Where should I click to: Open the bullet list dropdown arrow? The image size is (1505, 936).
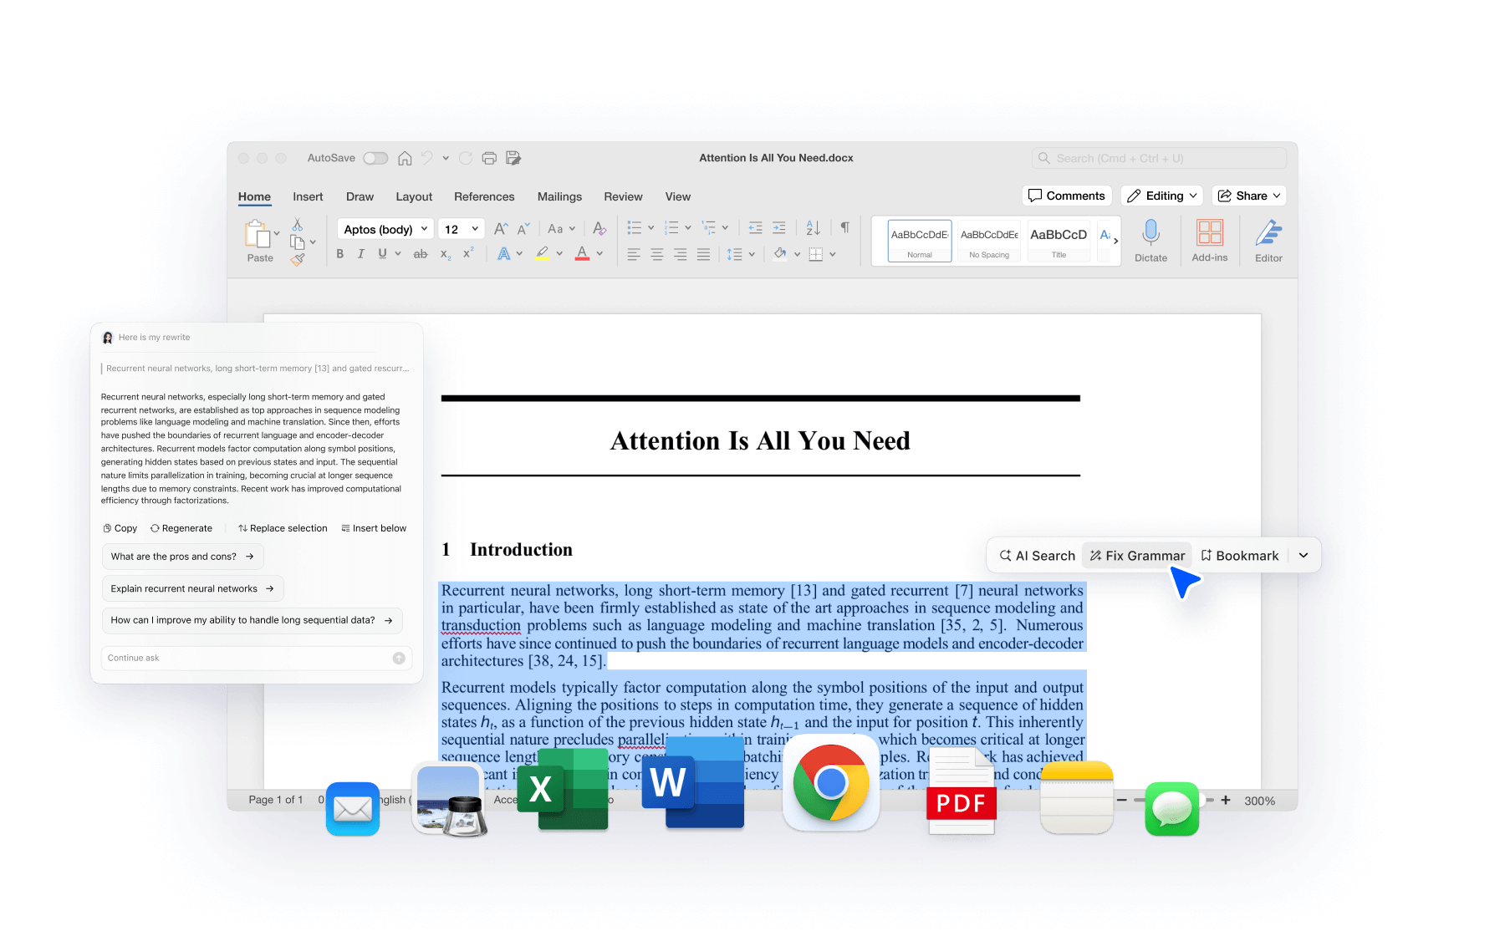(651, 228)
